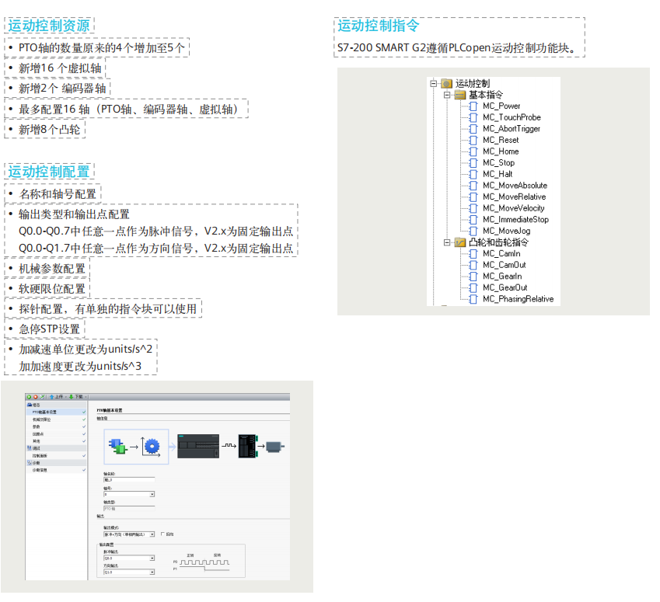Select MC_MoveAbsolute in instruction tree
Screen dimensions: 660x602
click(514, 186)
